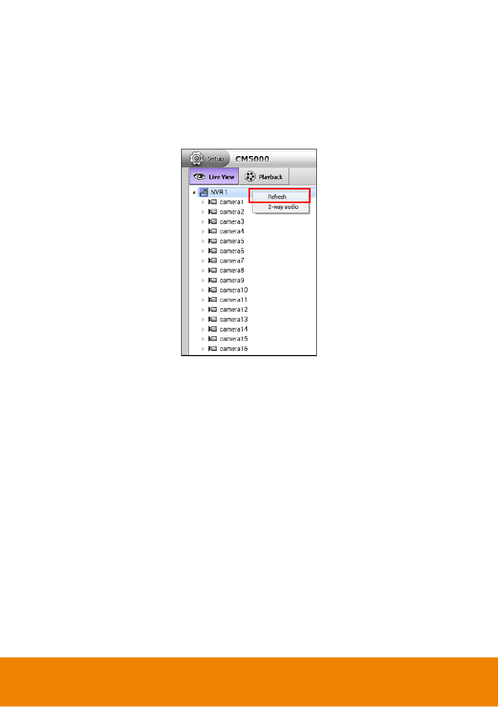Collapse the NVR 1 tree node
Screen dimensions: 498x707
(x=194, y=192)
